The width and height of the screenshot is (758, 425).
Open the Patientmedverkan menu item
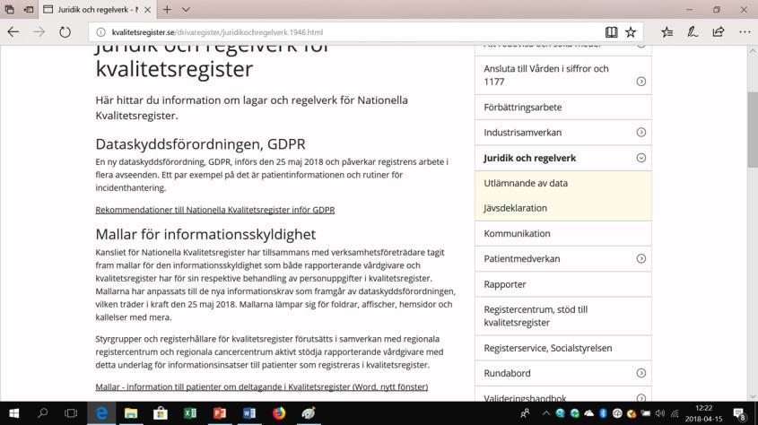click(x=521, y=259)
